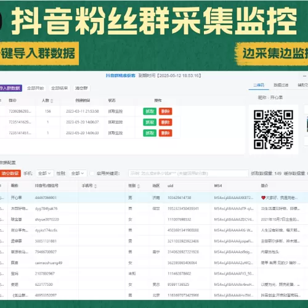
Task: Click the login QR code image
Action: click(x=274, y=129)
